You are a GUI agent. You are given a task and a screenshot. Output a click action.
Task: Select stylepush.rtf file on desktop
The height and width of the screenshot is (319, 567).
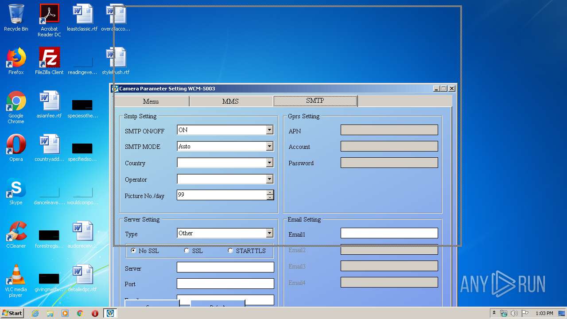[x=116, y=62]
